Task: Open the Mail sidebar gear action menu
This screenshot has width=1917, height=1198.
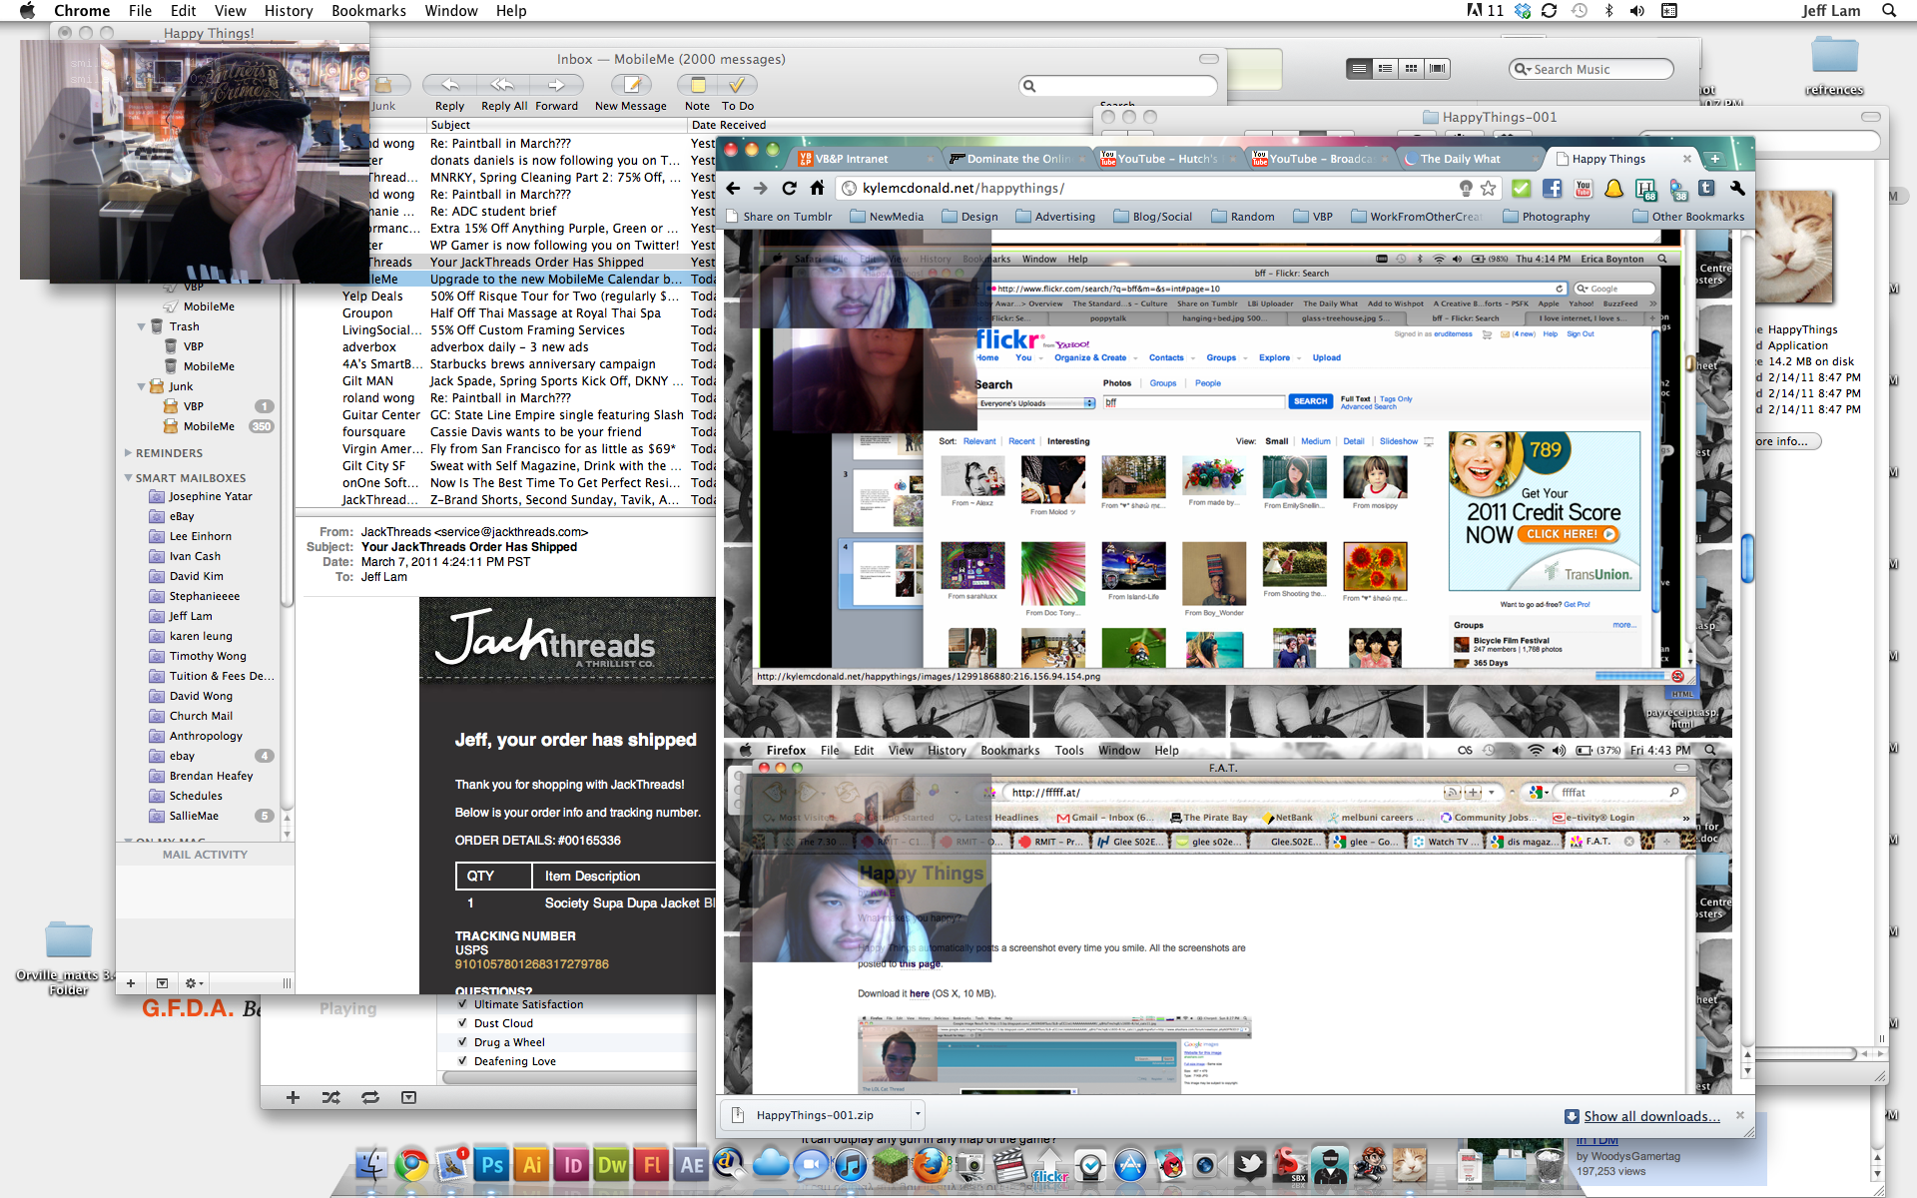Action: 194,983
